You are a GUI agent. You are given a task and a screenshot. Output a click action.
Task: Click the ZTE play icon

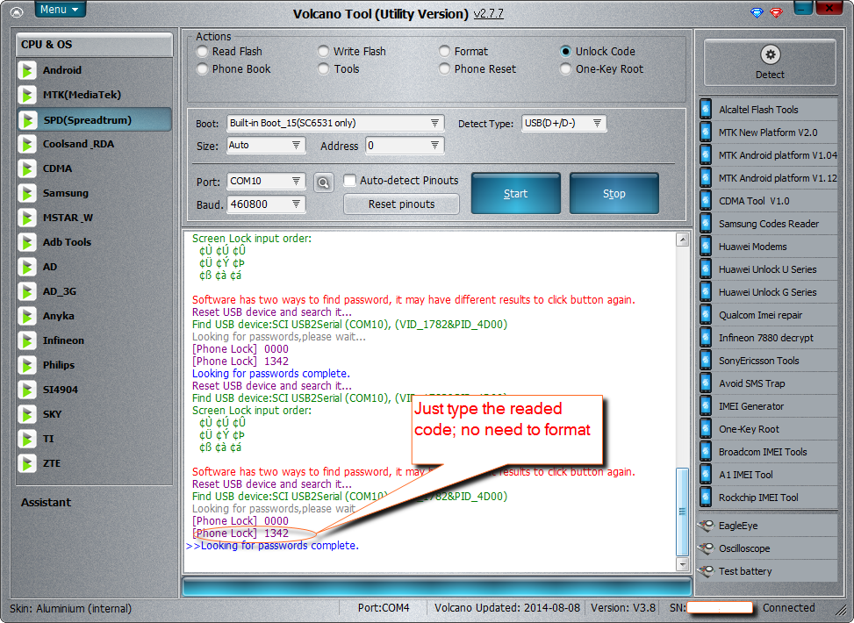point(26,463)
